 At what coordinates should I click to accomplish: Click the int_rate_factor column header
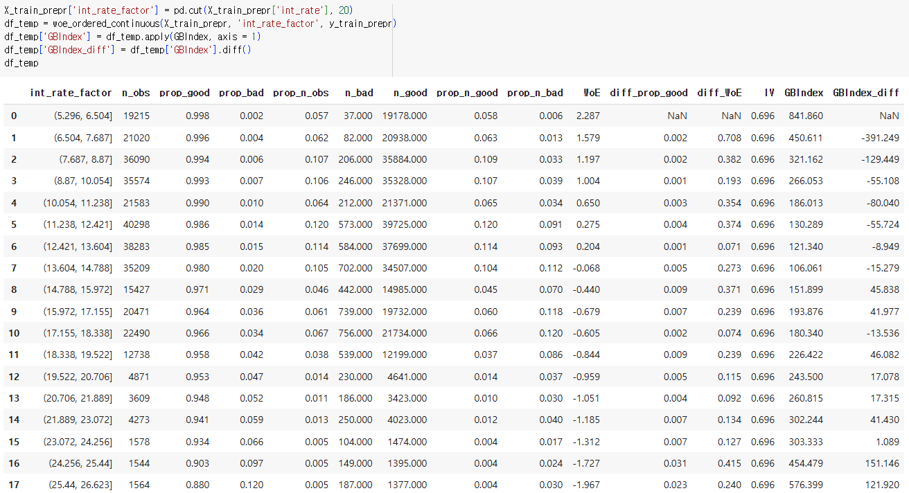point(71,93)
